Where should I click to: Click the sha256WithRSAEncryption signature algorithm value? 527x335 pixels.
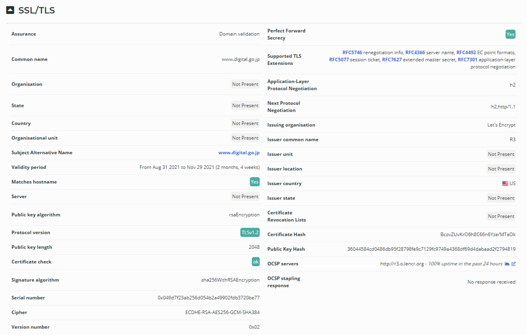click(x=231, y=280)
